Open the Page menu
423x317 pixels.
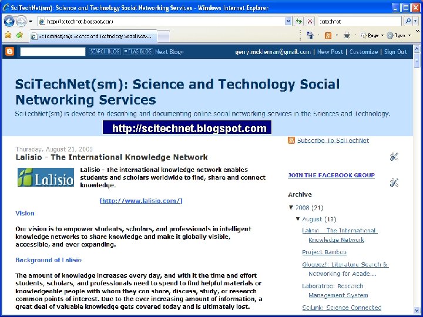click(x=372, y=35)
